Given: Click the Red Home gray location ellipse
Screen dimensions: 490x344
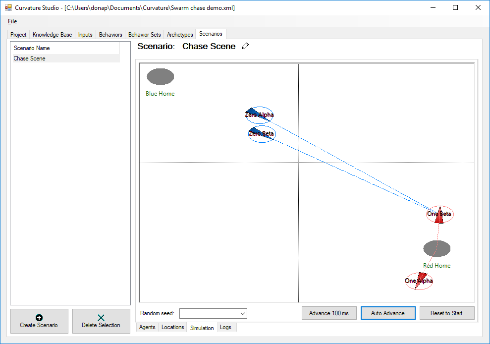Looking at the screenshot, I should pyautogui.click(x=437, y=249).
